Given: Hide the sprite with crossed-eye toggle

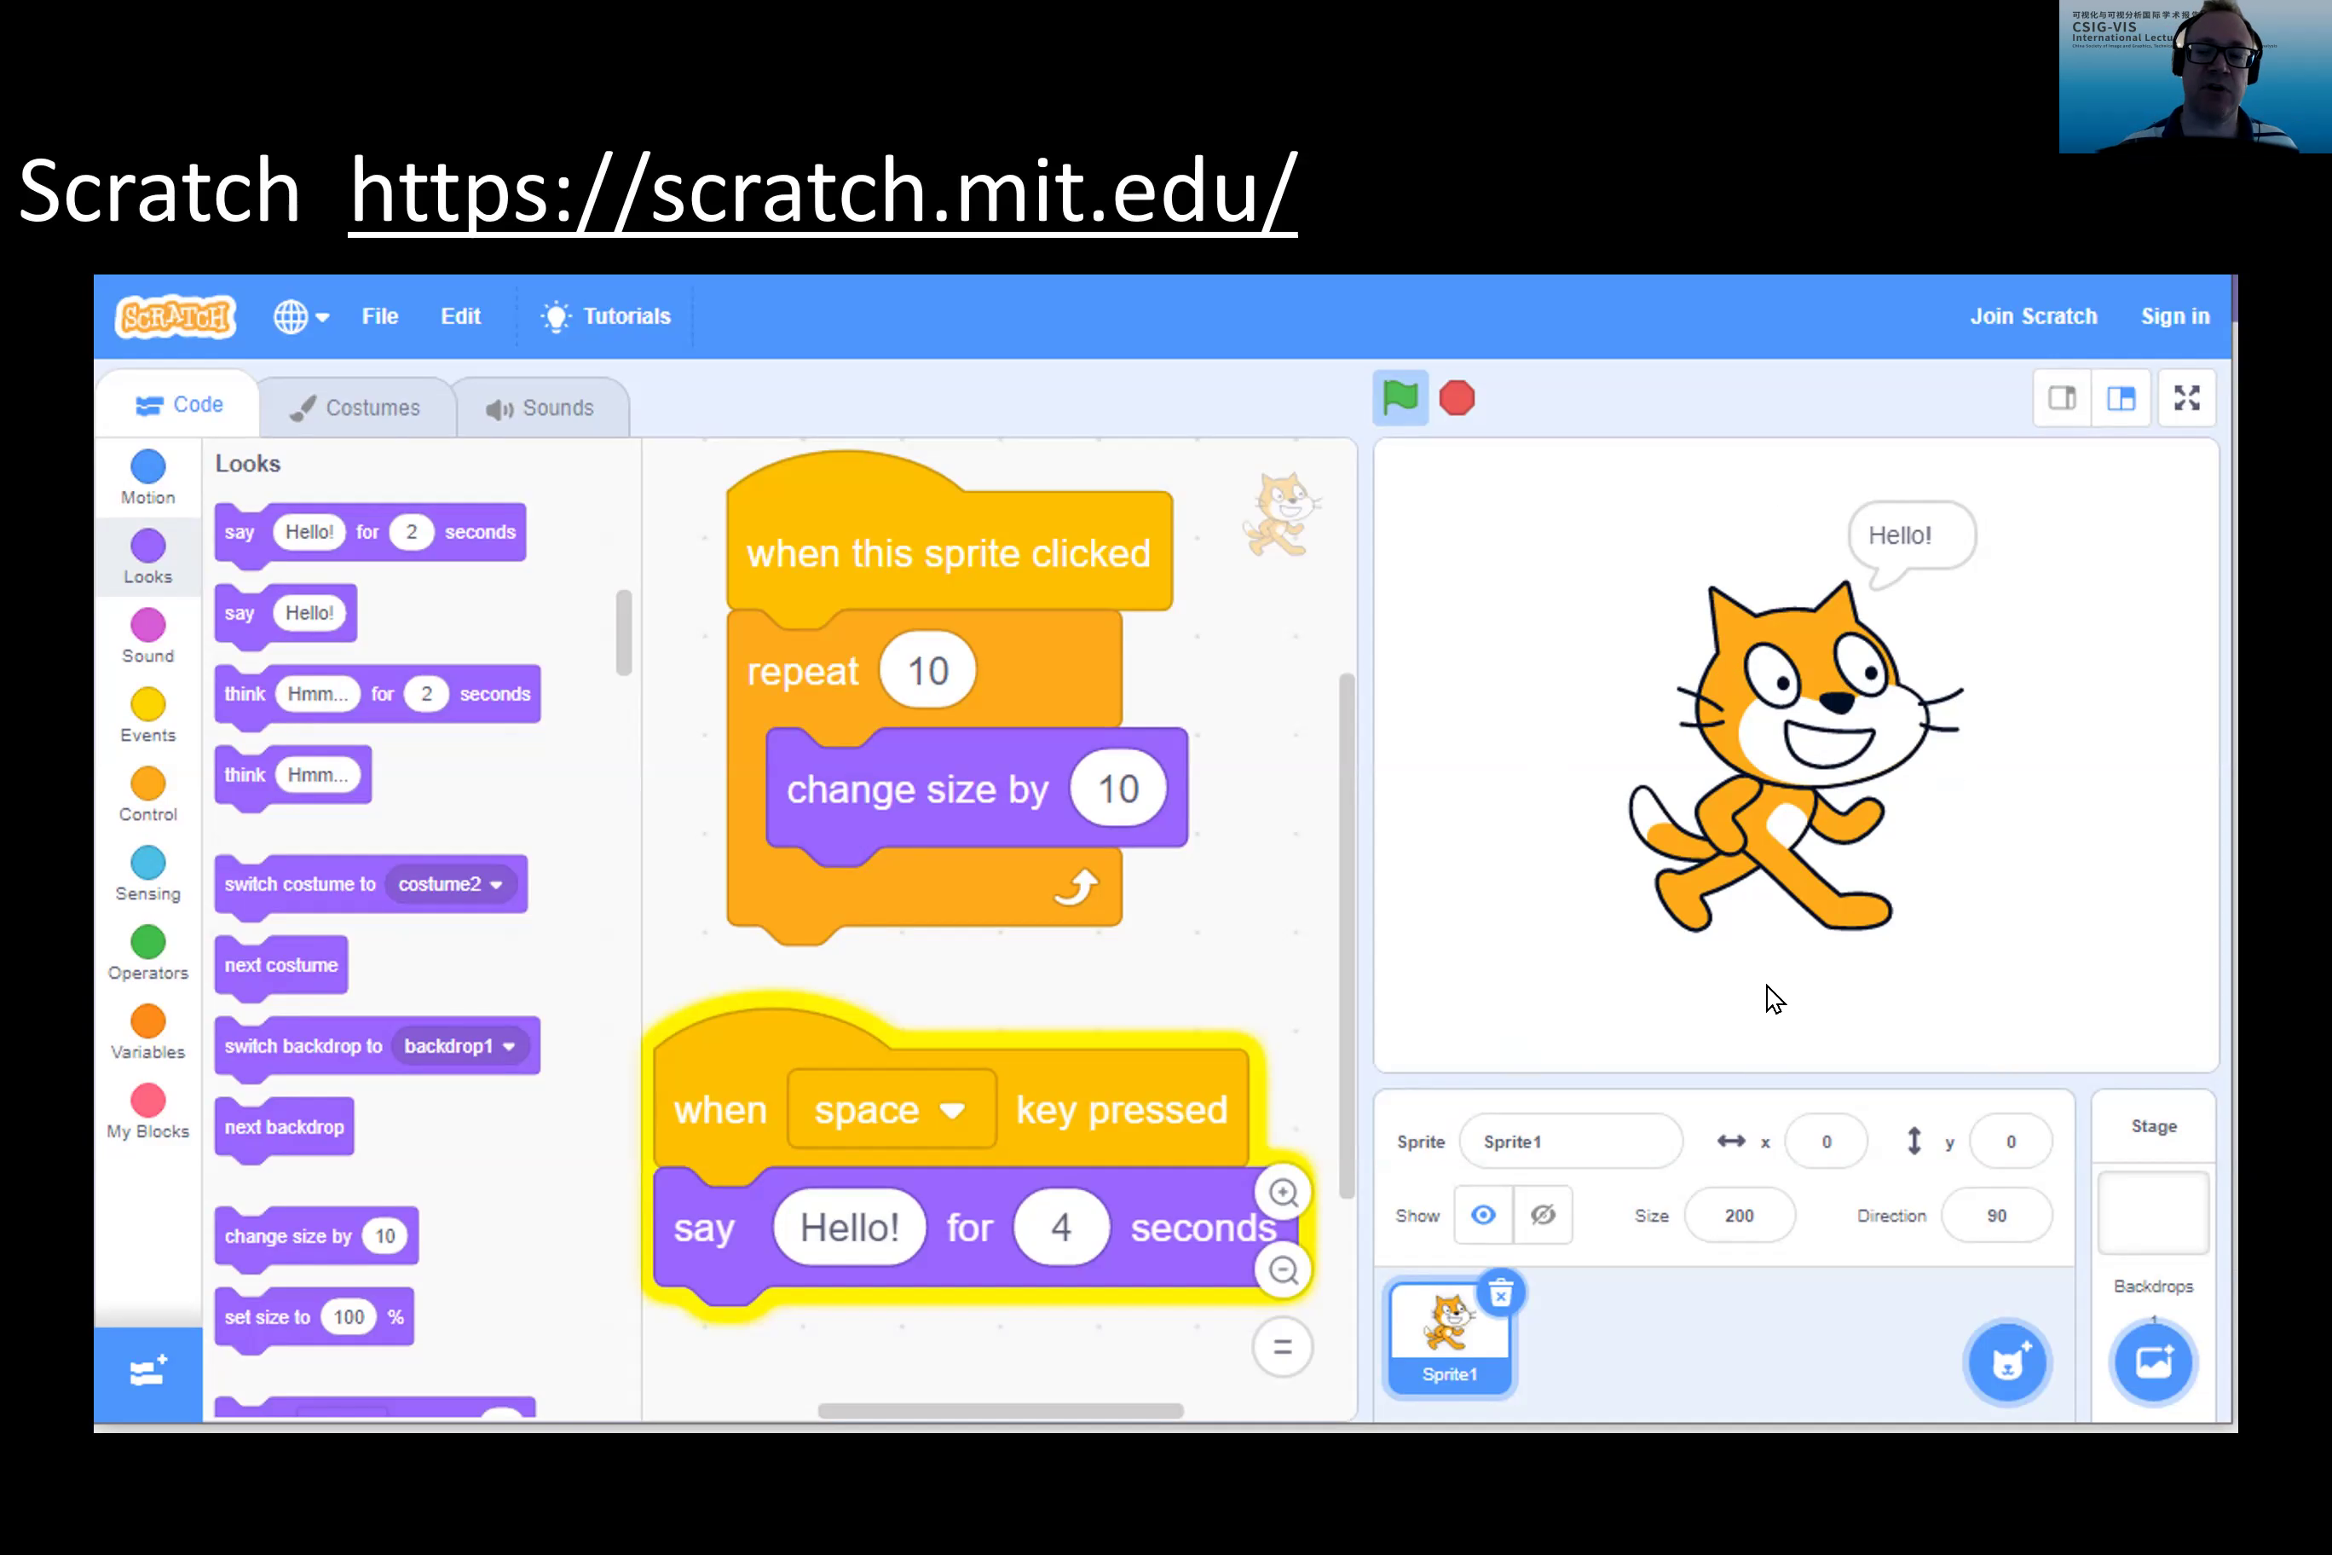Looking at the screenshot, I should pos(1543,1216).
